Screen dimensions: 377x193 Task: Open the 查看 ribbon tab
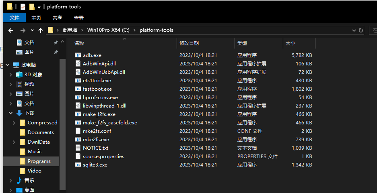(x=79, y=18)
